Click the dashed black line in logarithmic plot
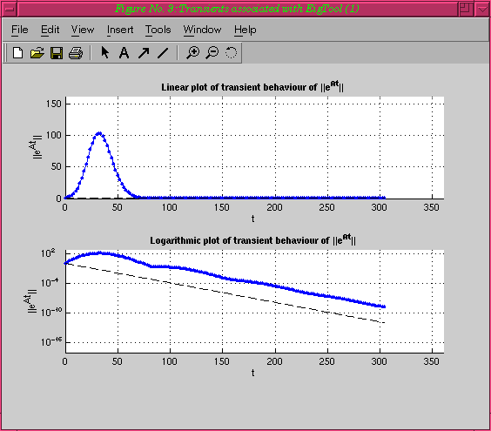The height and width of the screenshot is (431, 491). tap(223, 293)
